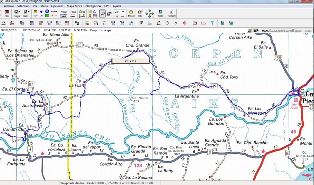Screen dimensions: 314x185
Task: Click the green C comment icon
Action: coord(47,16)
